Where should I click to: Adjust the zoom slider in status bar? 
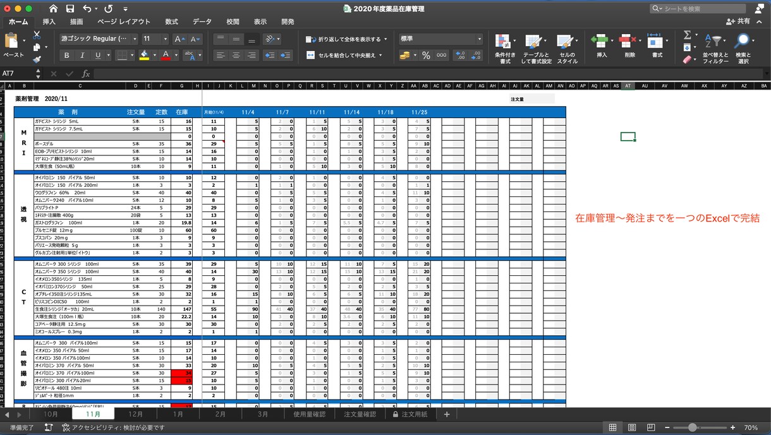[x=693, y=427]
